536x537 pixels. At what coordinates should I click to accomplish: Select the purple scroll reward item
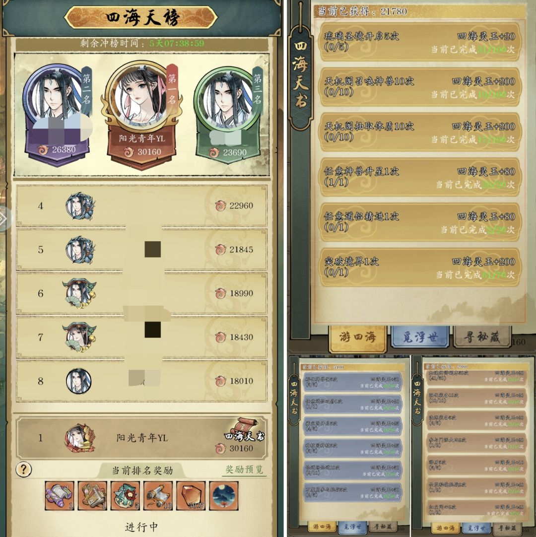click(x=60, y=496)
